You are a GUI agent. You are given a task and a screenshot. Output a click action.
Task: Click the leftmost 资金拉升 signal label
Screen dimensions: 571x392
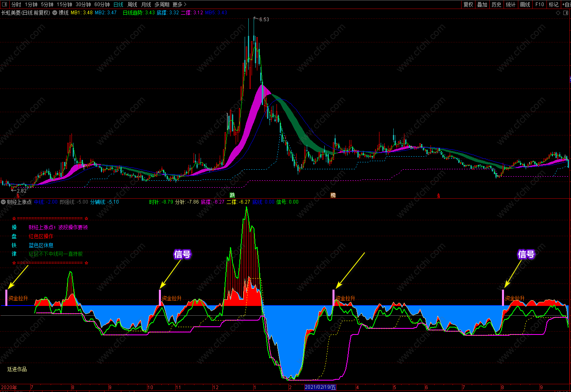(x=18, y=298)
